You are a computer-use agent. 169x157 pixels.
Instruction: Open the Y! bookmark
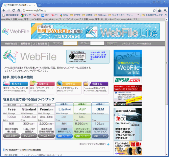pos(54,15)
